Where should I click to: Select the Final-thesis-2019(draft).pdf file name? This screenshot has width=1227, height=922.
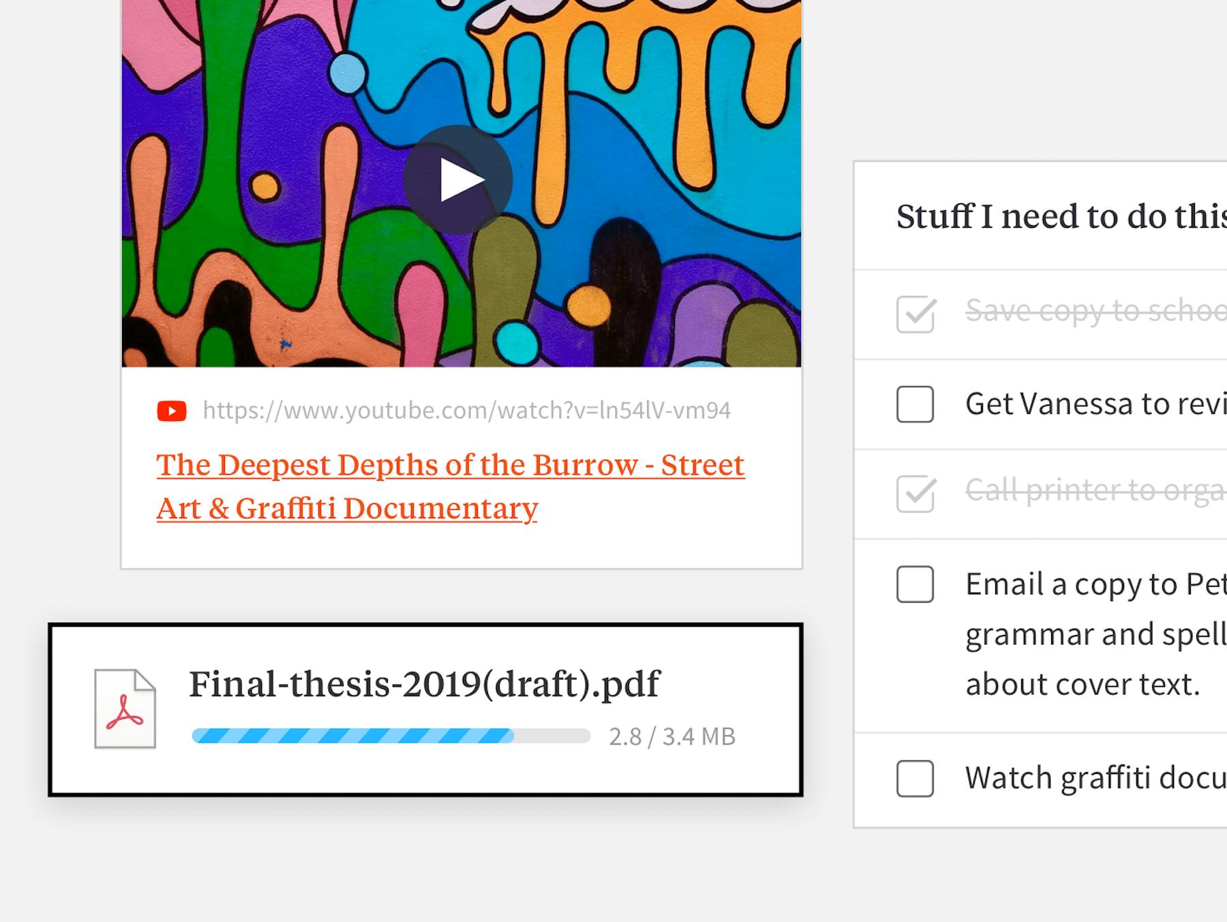(424, 684)
